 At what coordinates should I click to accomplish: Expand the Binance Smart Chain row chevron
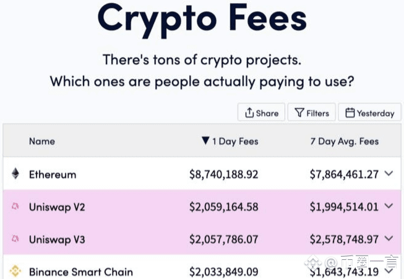tap(389, 270)
